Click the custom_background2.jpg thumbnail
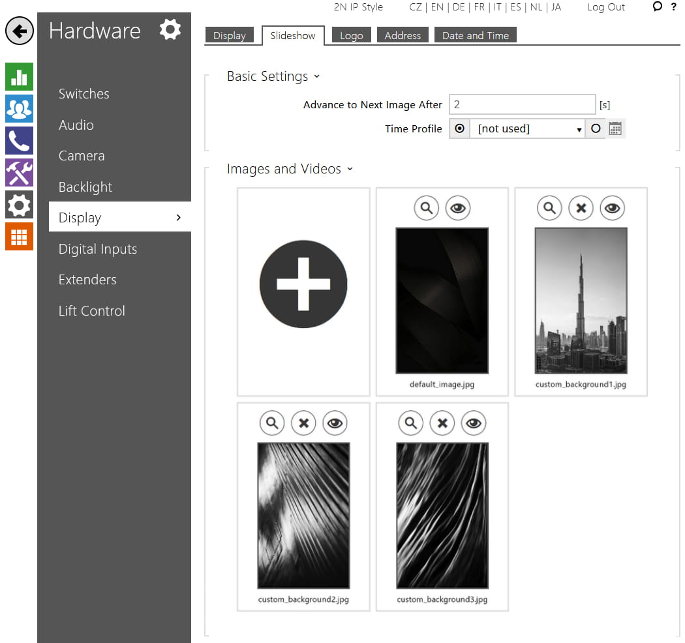The height and width of the screenshot is (643, 685). (303, 515)
